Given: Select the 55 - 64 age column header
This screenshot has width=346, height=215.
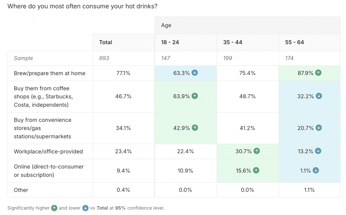Looking at the screenshot, I should [x=294, y=42].
